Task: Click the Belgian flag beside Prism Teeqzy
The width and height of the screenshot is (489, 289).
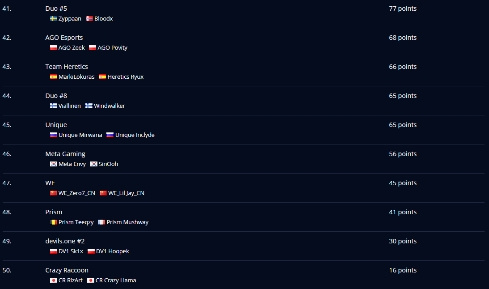Action: tap(53, 222)
